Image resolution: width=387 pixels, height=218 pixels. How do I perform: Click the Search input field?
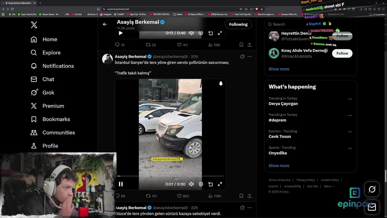[x=311, y=24]
